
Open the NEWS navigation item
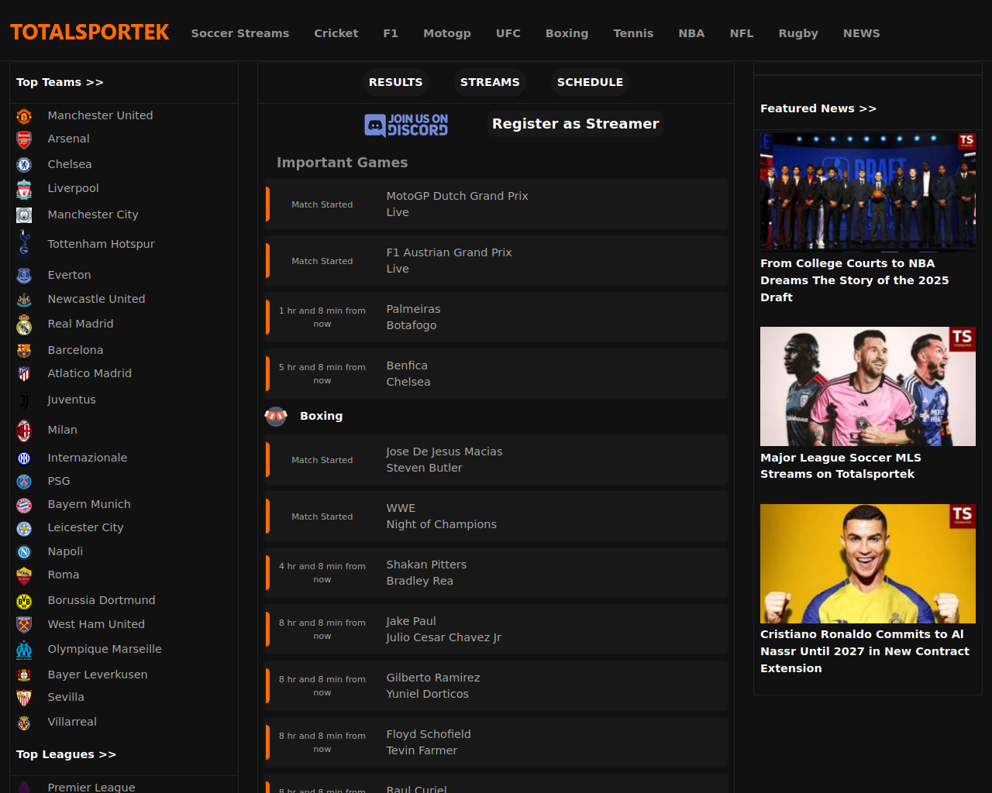[x=862, y=33]
